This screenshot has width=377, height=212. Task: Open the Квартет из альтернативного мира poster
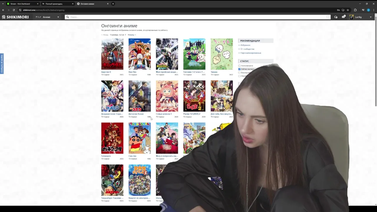pos(140,180)
